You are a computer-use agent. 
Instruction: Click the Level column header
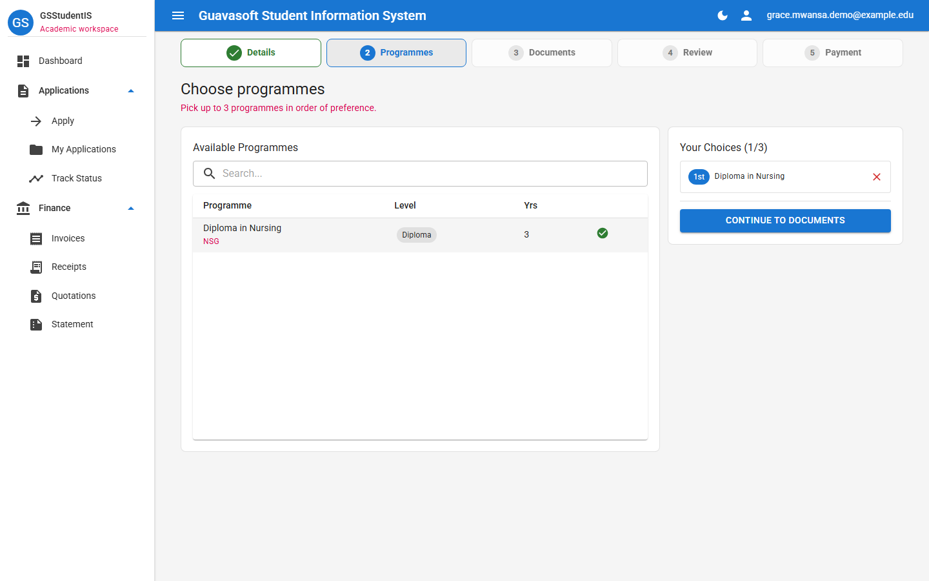coord(405,205)
